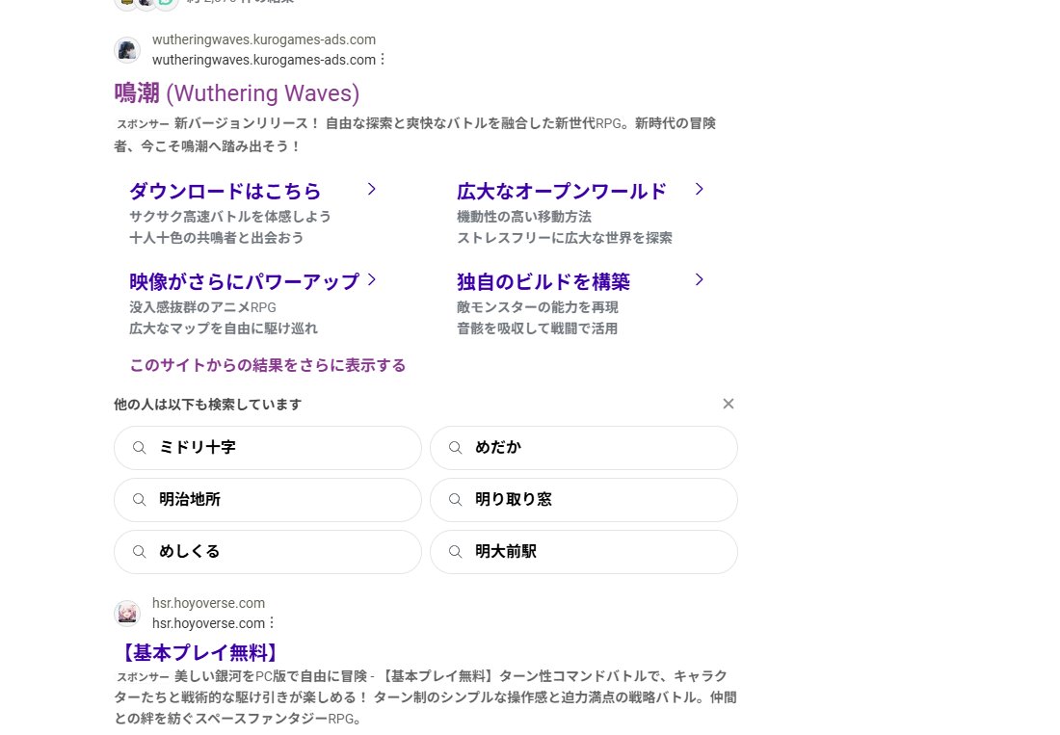Open three-dot menu beside wutheringwaves.kurogames-ads.com
The width and height of the screenshot is (1060, 735).
(383, 60)
